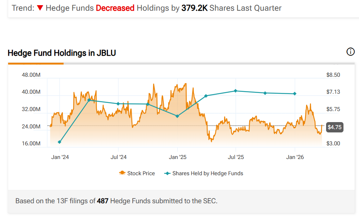Screen dimensions: 359x218
Task: Click the $8.50 right axis label
Action: 333,75
